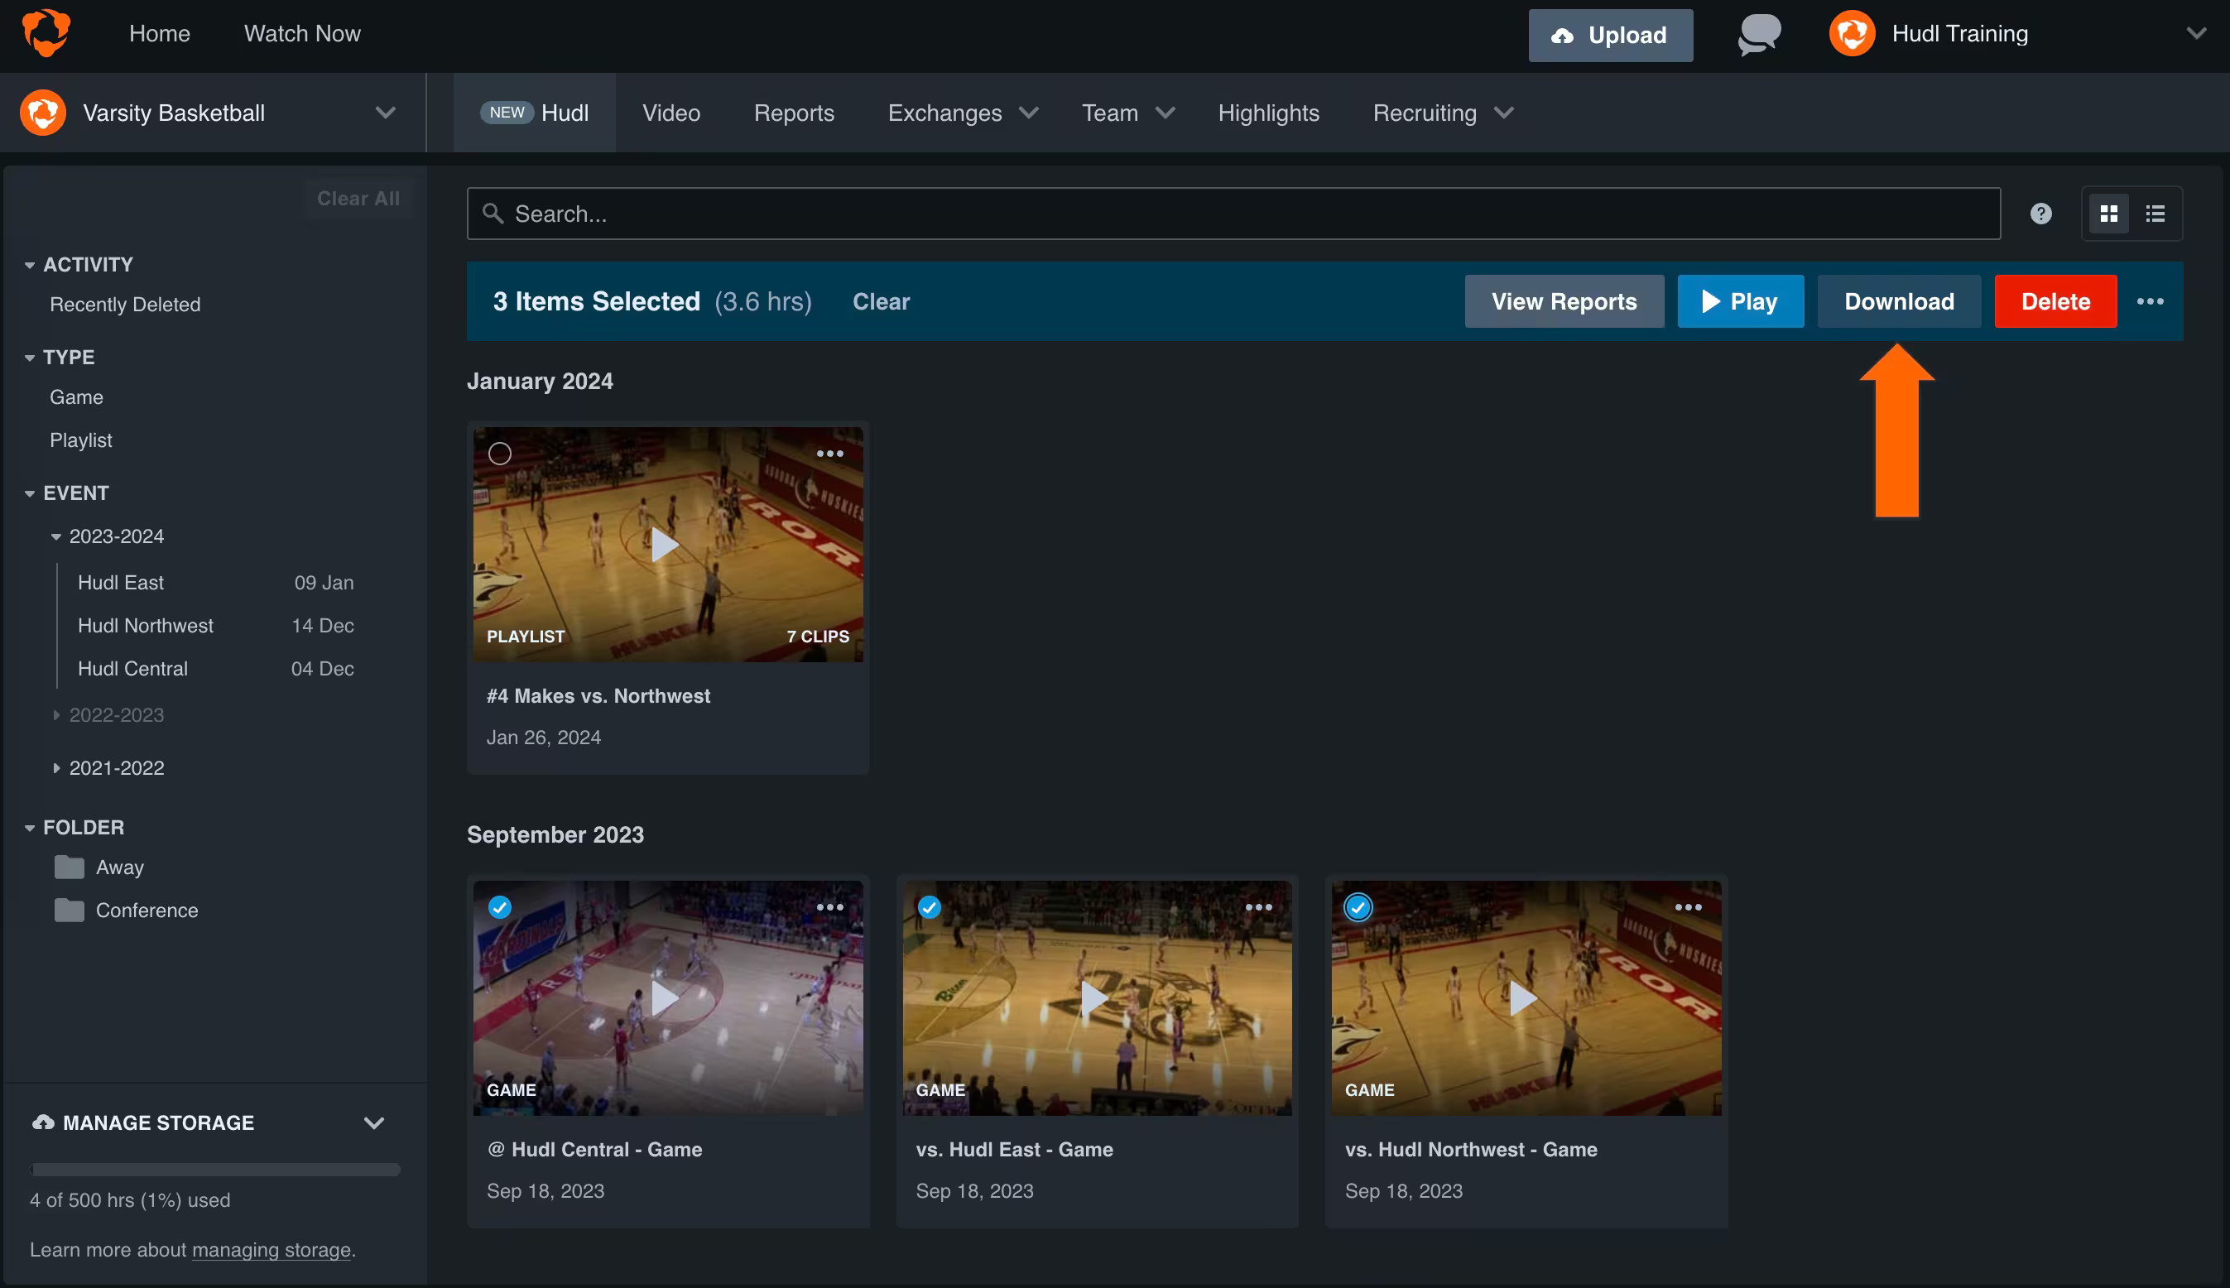Collapse the EVENT filter section
This screenshot has height=1288, width=2230.
[x=29, y=493]
